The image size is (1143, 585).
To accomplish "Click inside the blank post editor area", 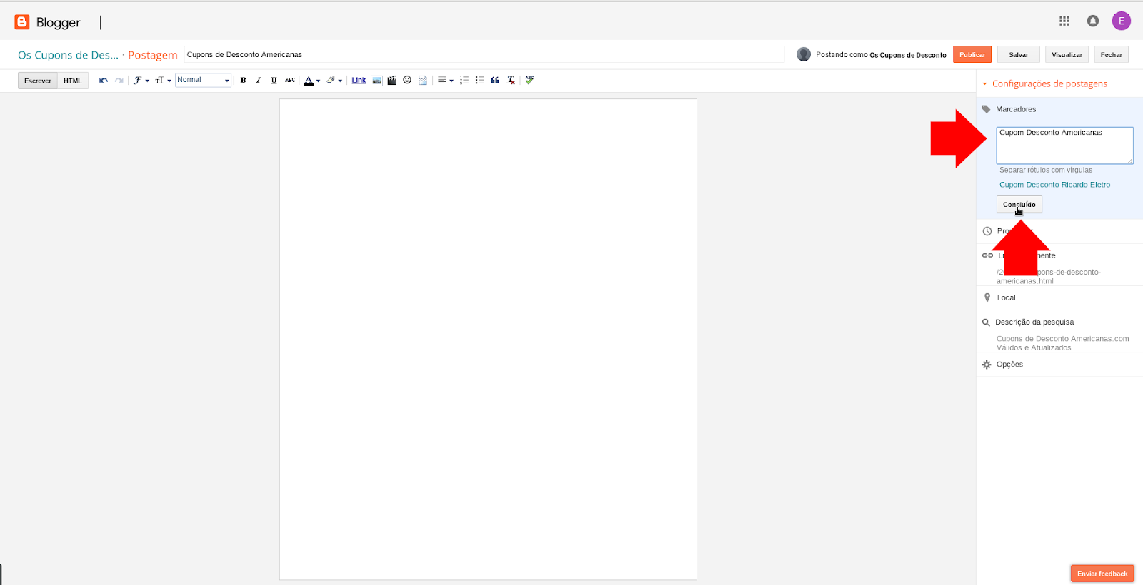I will (x=488, y=339).
